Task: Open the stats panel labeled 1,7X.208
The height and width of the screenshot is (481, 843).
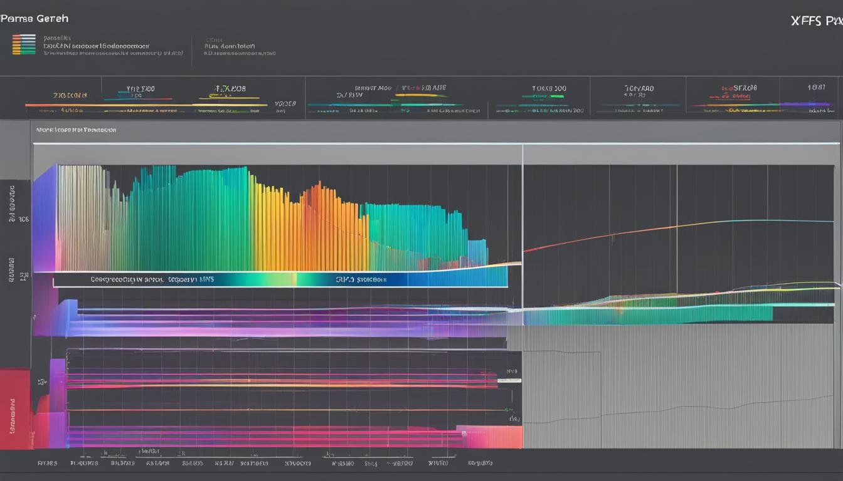Action: point(230,89)
